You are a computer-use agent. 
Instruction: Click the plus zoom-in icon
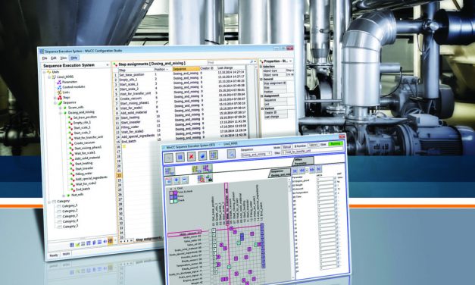point(177,180)
